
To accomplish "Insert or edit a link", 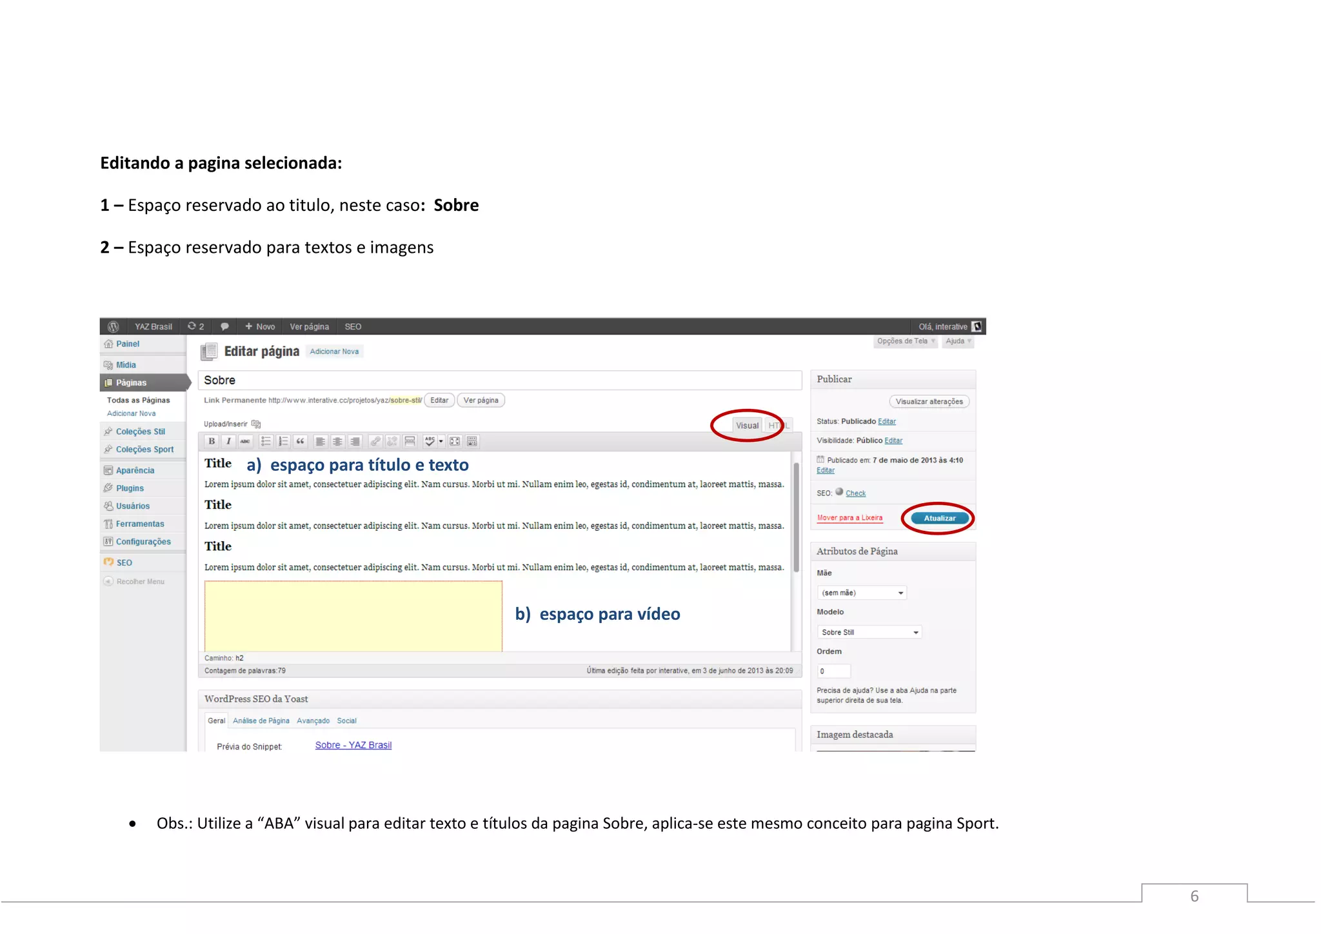I will coord(375,441).
